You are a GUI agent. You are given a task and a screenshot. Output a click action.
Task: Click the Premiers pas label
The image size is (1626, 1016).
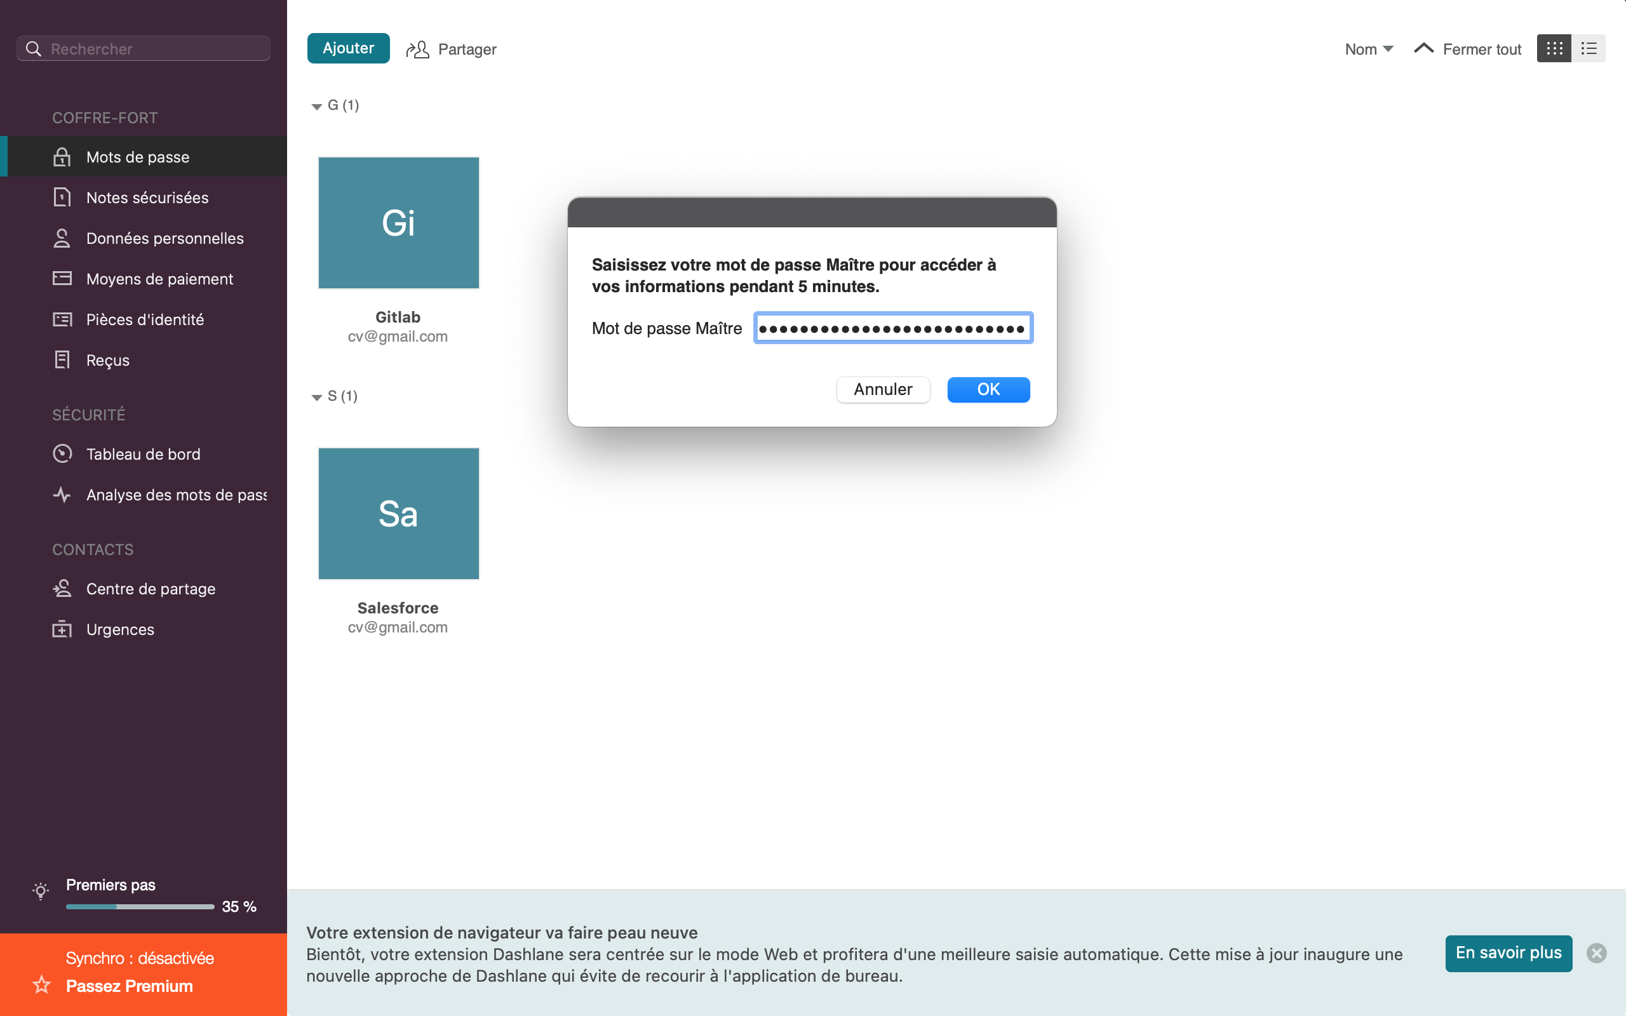(x=111, y=885)
